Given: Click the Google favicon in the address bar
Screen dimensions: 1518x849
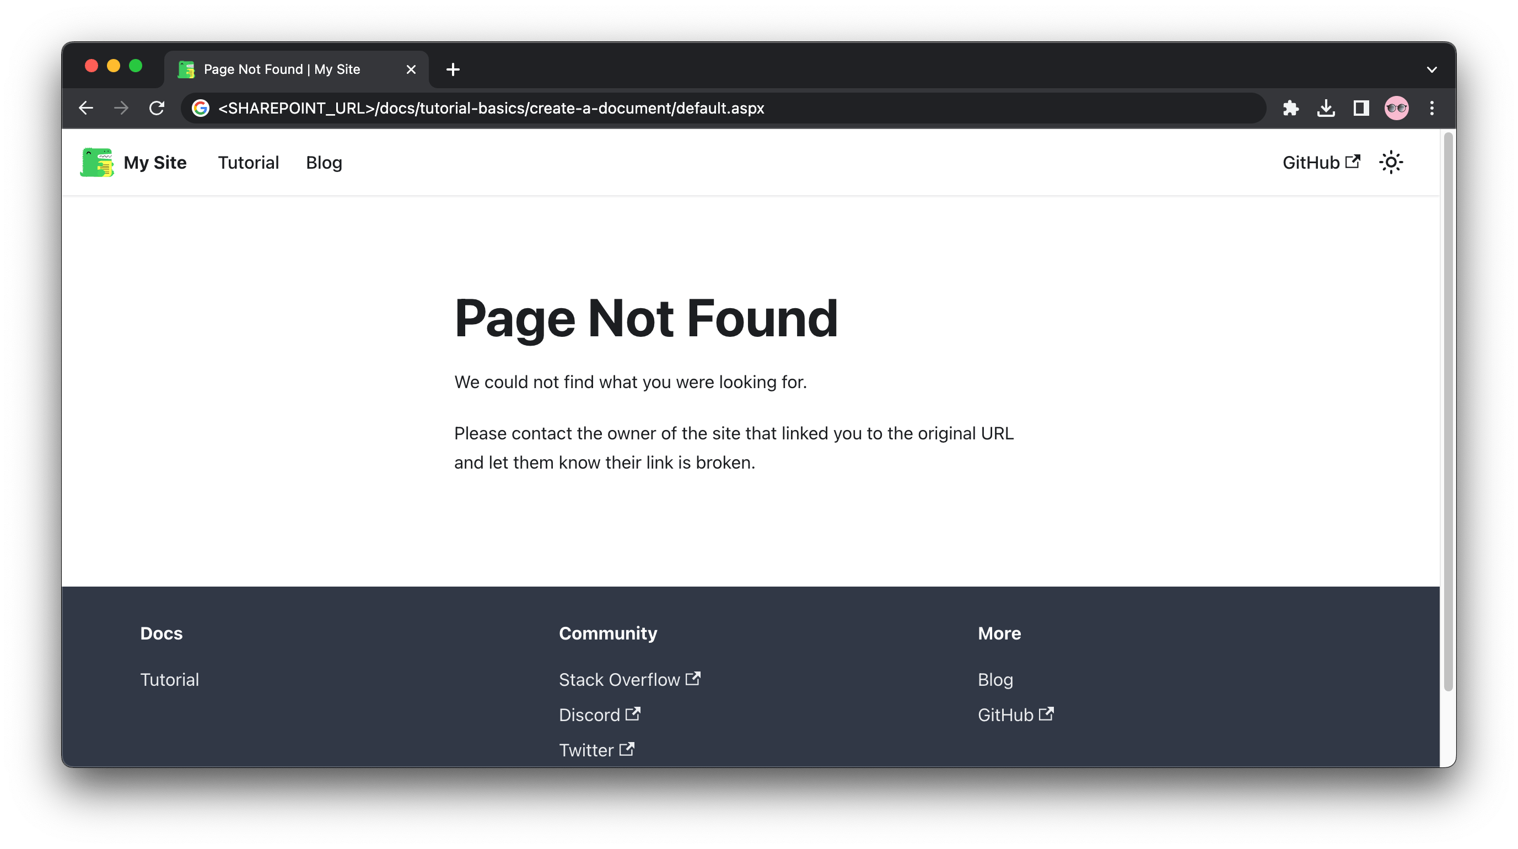Looking at the screenshot, I should (x=201, y=108).
